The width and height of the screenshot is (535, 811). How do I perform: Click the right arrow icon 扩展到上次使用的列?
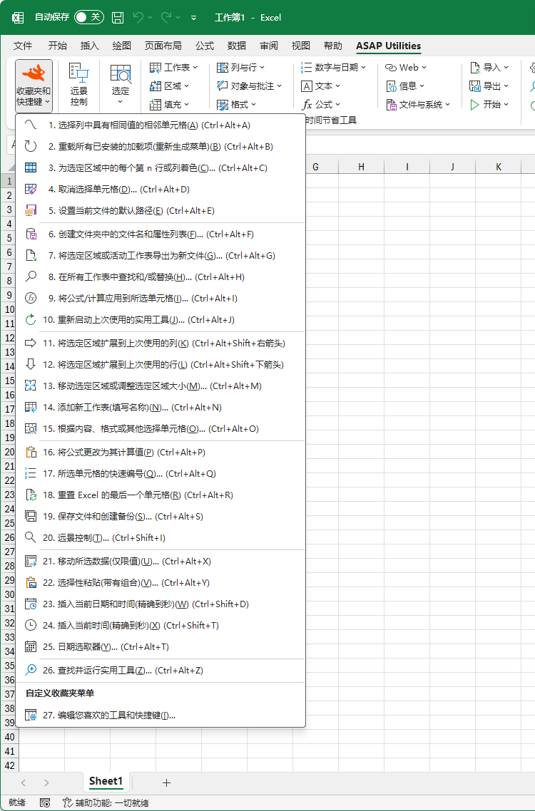31,343
